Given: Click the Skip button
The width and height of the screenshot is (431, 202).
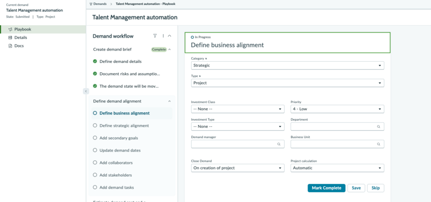Looking at the screenshot, I should 376,188.
